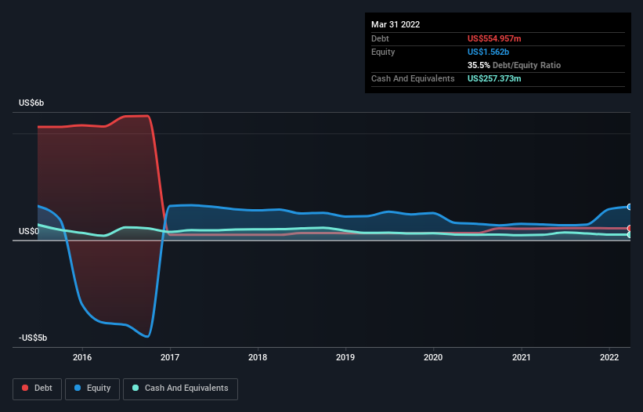
Task: Select the 2018 x-axis label
Action: point(258,357)
